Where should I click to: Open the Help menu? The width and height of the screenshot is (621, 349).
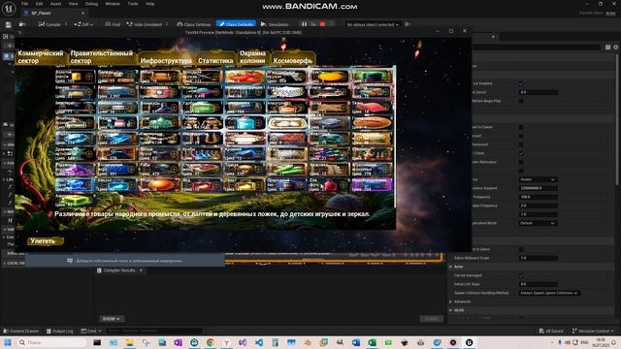[x=149, y=4]
